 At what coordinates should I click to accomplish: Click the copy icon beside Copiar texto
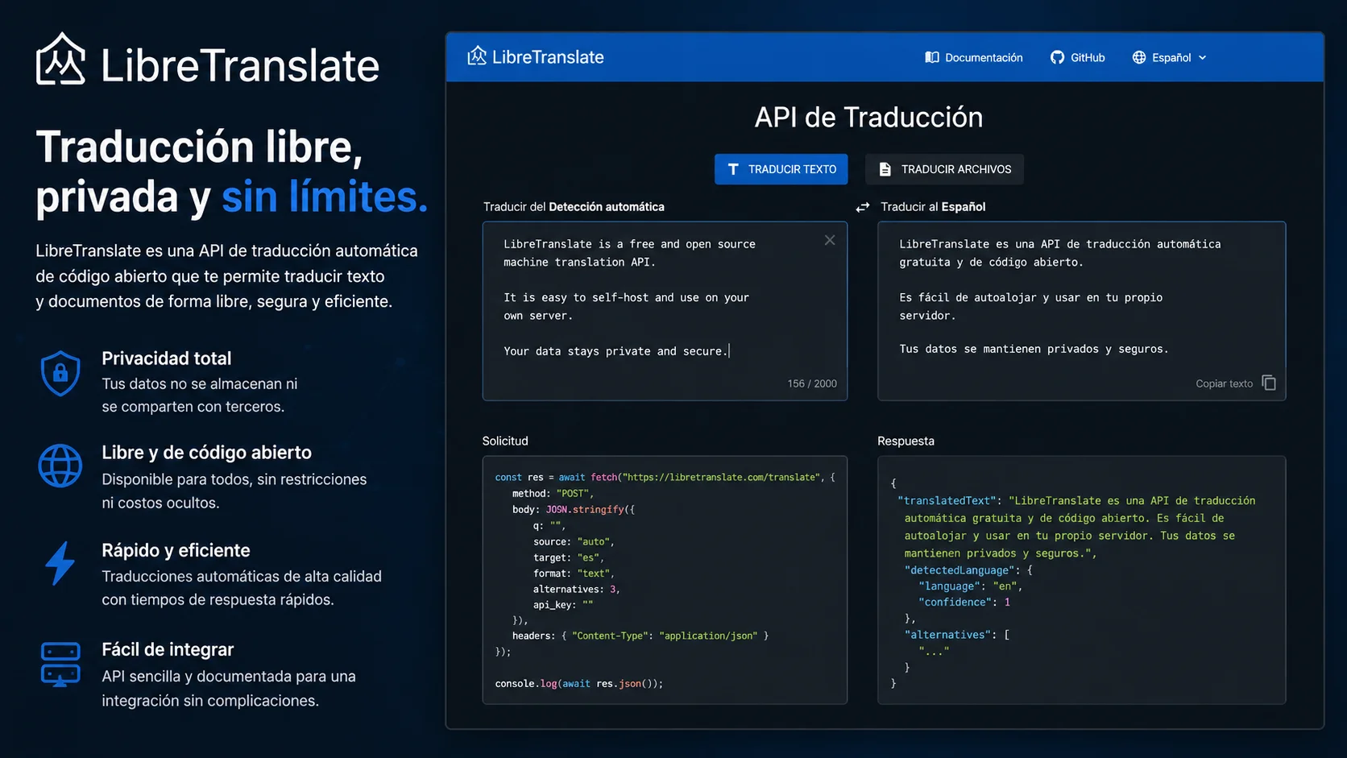tap(1269, 383)
